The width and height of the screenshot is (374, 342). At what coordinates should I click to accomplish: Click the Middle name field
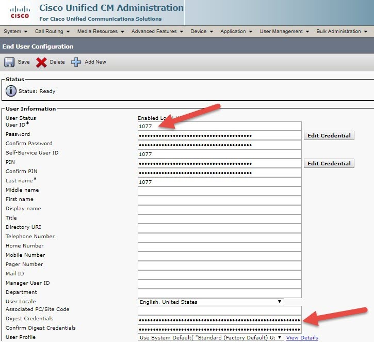click(220, 191)
